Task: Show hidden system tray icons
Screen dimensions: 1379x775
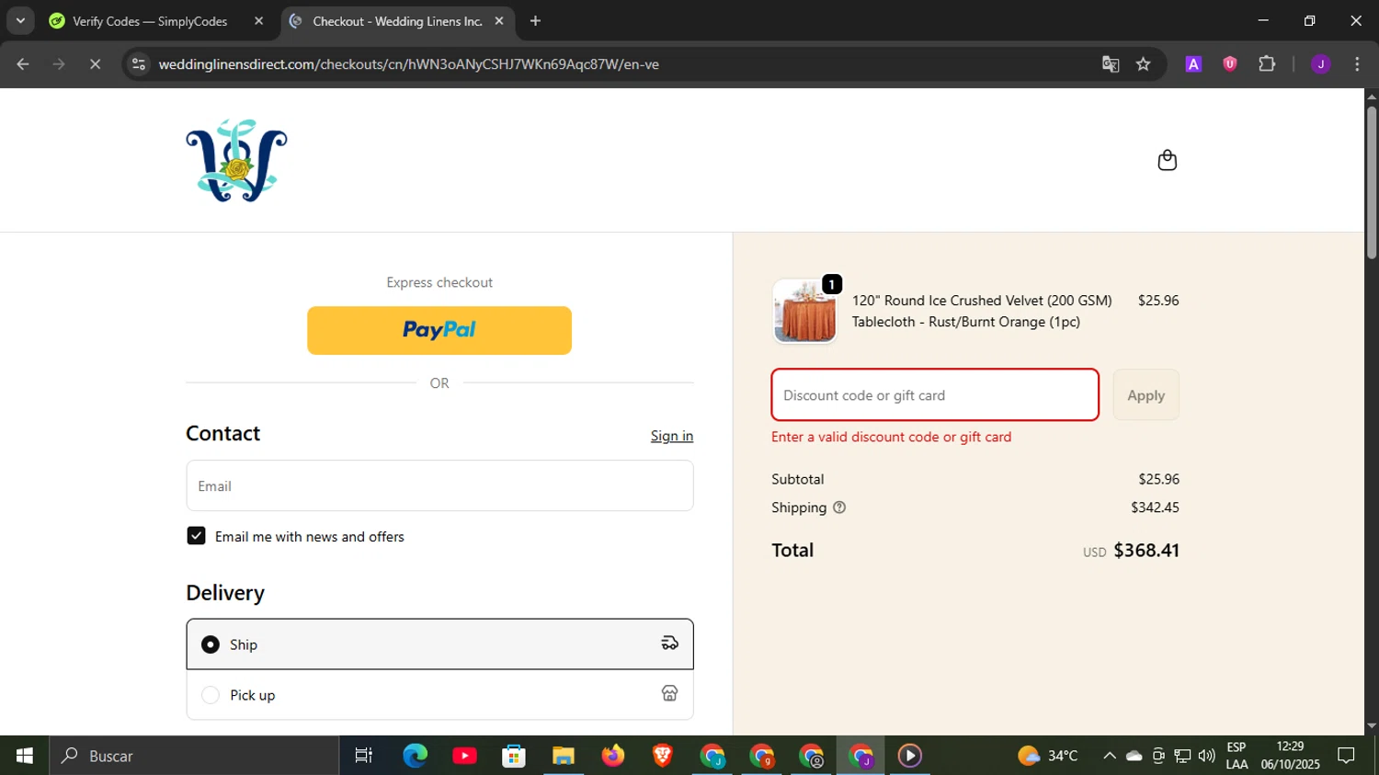Action: click(1110, 756)
